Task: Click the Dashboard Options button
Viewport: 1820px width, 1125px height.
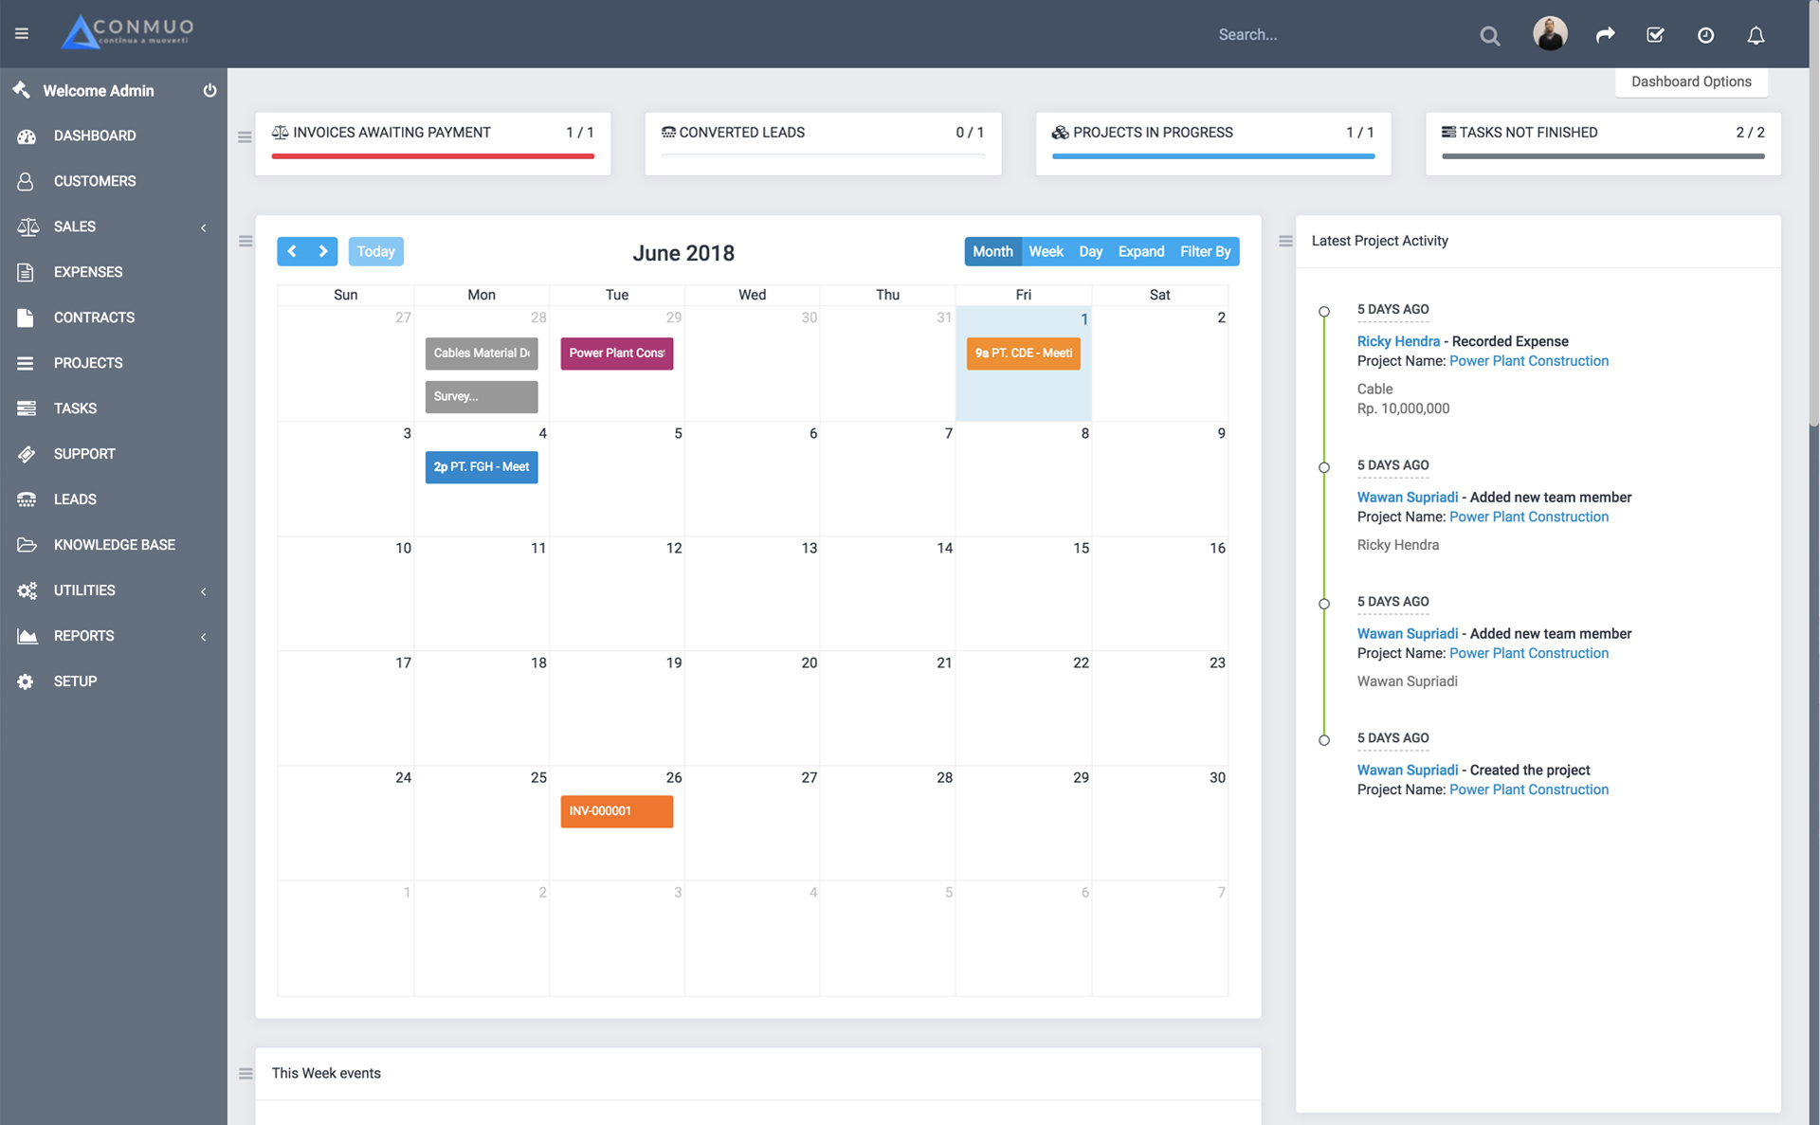Action: tap(1690, 82)
